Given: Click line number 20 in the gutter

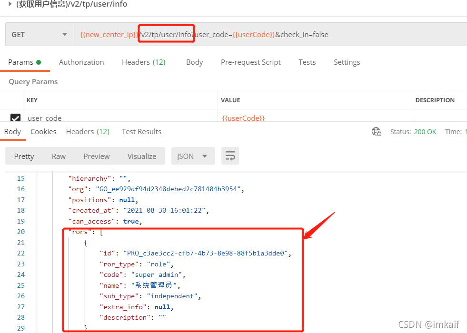Looking at the screenshot, I should click(x=21, y=232).
